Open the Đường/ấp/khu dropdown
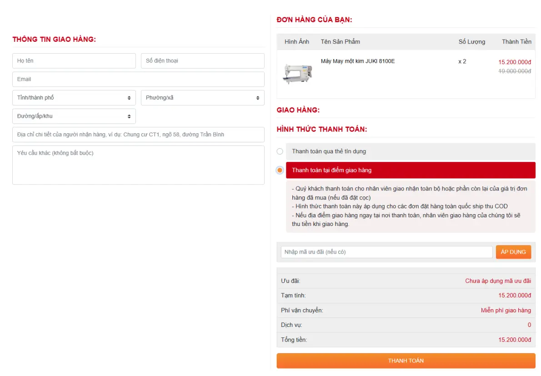 point(74,116)
